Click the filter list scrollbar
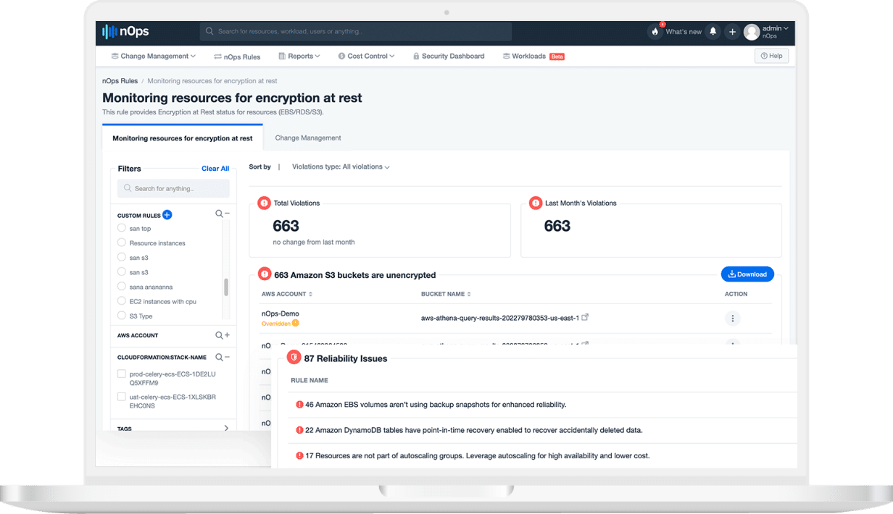893x514 pixels. pyautogui.click(x=226, y=287)
